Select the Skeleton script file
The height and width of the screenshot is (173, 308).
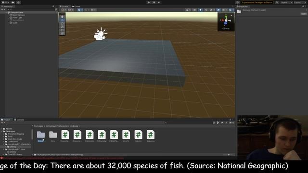coord(138,135)
